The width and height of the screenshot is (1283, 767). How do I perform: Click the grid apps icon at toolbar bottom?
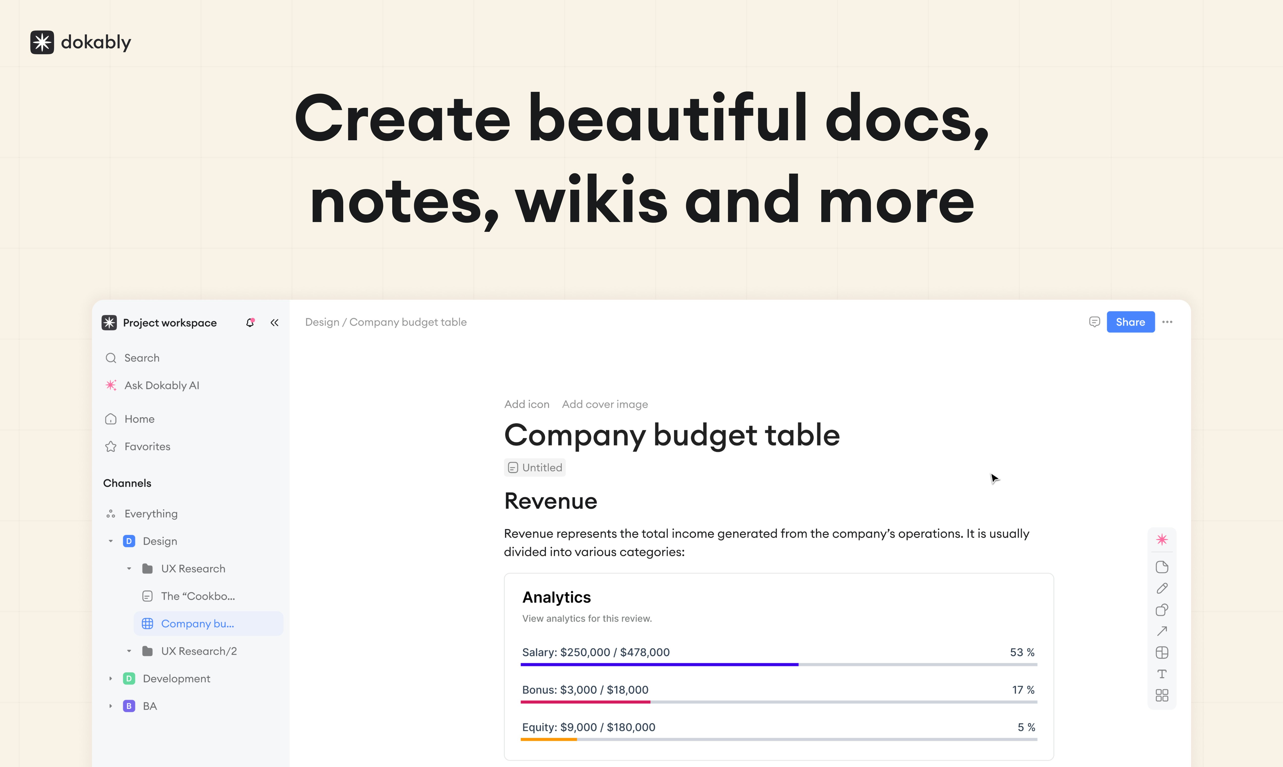[1162, 695]
